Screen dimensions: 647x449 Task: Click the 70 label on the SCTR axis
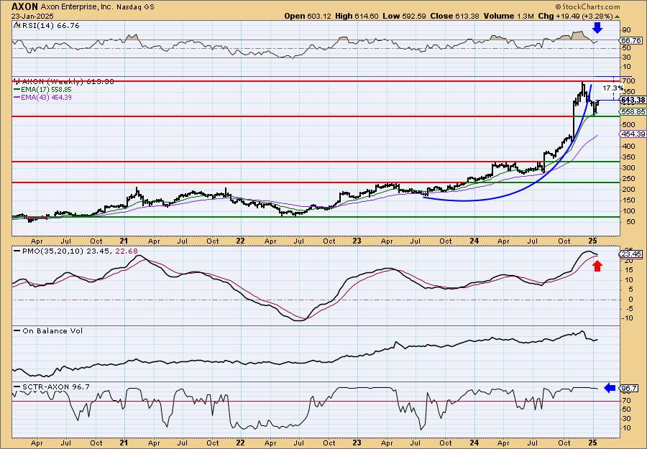pyautogui.click(x=626, y=400)
